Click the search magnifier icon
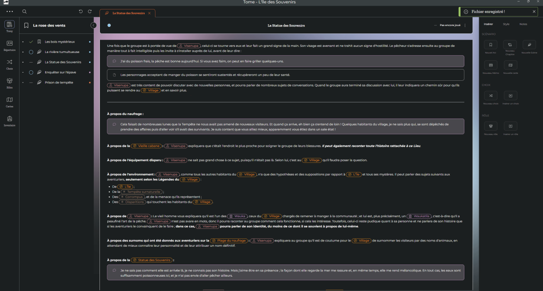 24,12
